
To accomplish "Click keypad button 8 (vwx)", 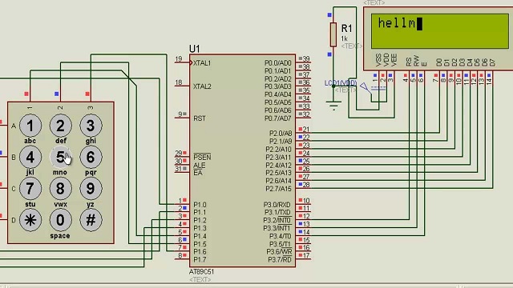I will [61, 189].
